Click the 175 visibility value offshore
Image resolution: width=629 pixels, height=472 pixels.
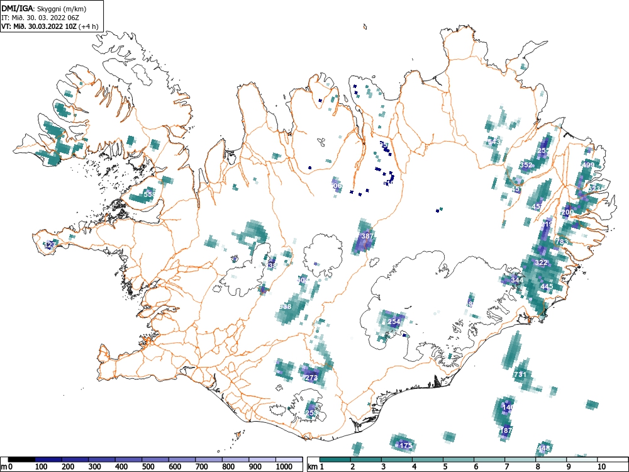point(406,446)
